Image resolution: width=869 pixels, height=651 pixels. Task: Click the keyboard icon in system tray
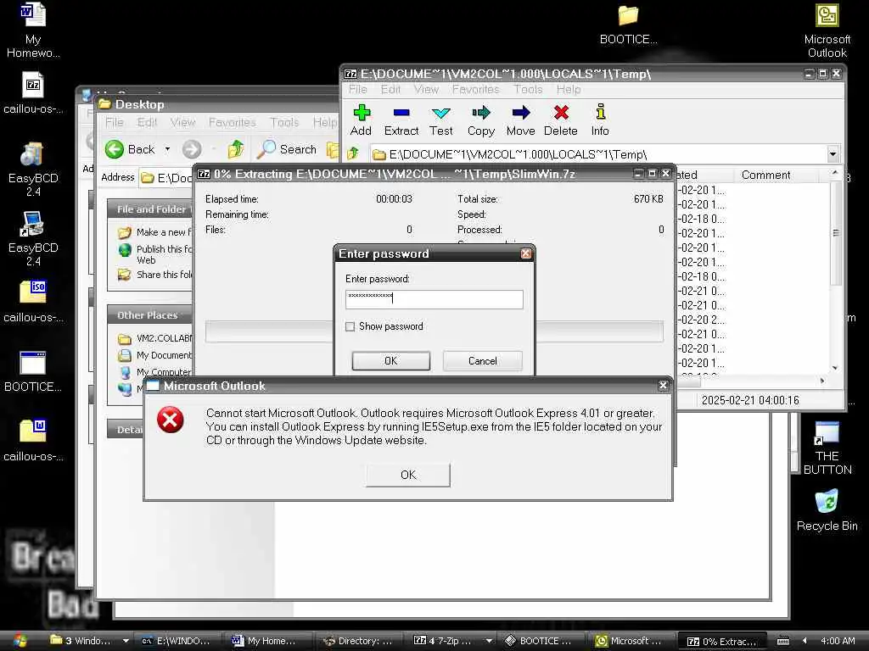click(782, 641)
